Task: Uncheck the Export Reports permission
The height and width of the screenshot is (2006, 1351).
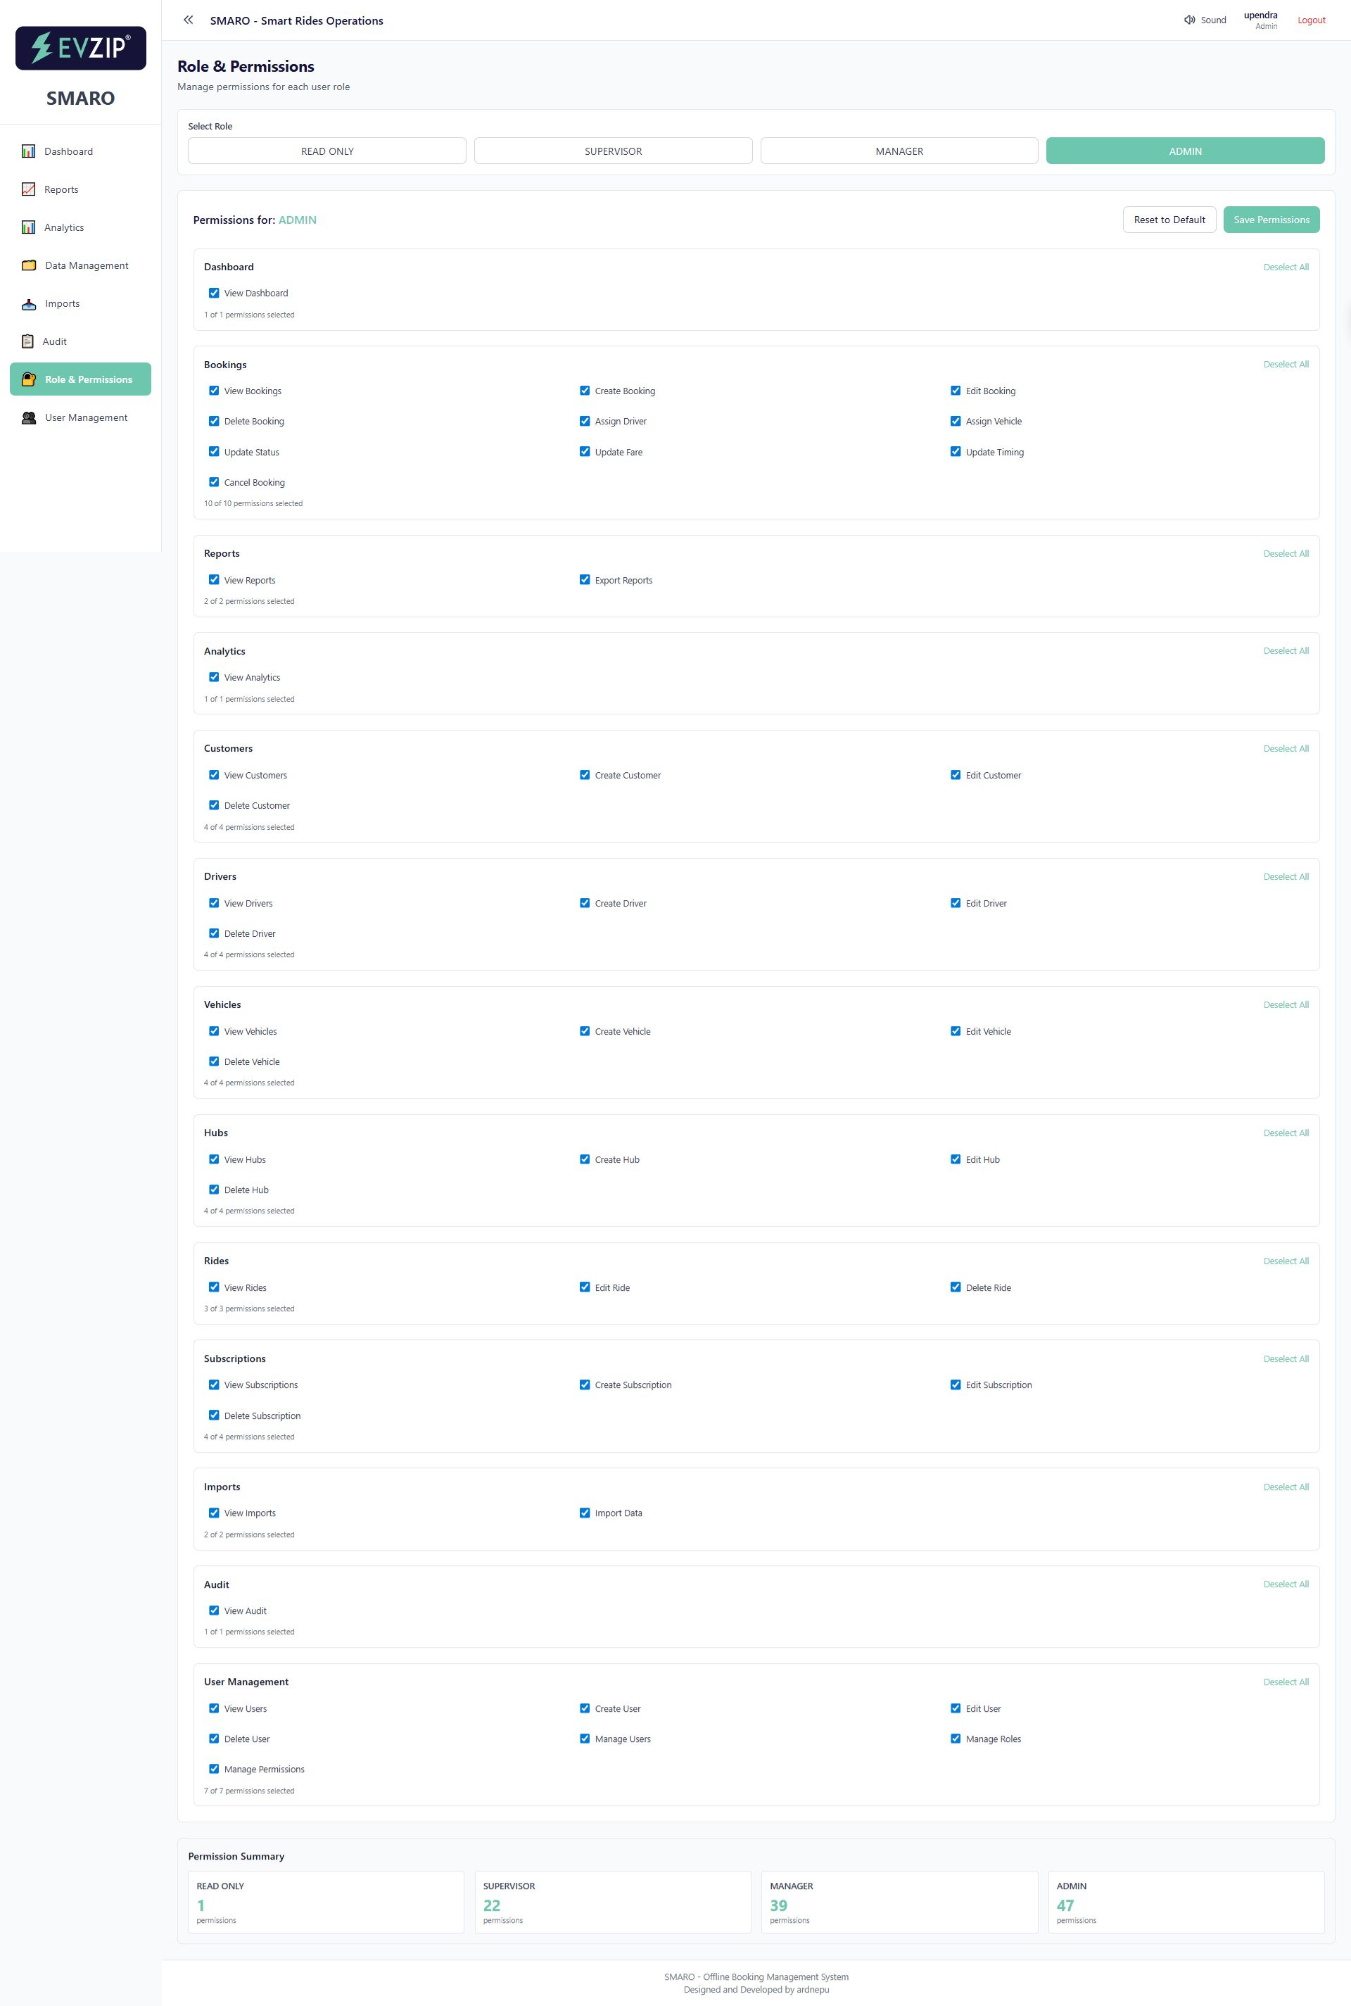Action: tap(585, 579)
